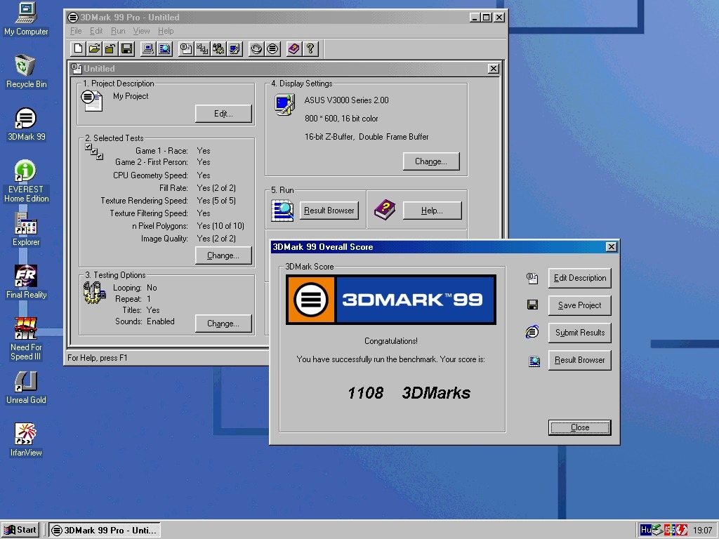Image resolution: width=719 pixels, height=539 pixels.
Task: Click Result Browser in score dialog
Action: click(579, 360)
